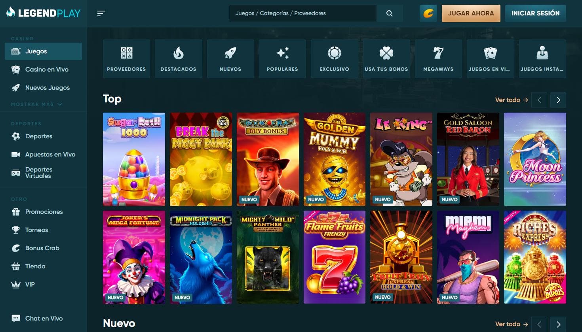This screenshot has width=582, height=332.
Task: Toggle the hamburger sidebar menu icon
Action: (101, 13)
